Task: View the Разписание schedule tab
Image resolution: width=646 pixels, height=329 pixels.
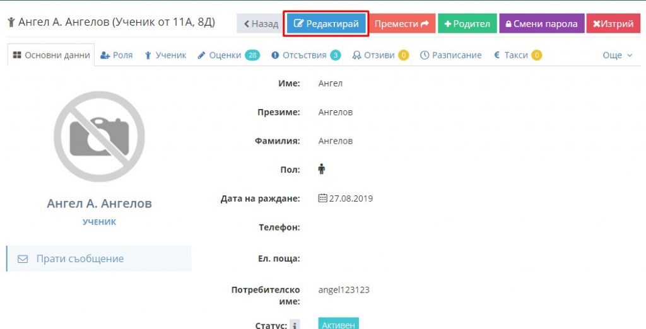Action: click(x=450, y=55)
